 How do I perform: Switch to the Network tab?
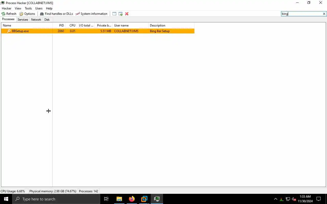tap(36, 20)
